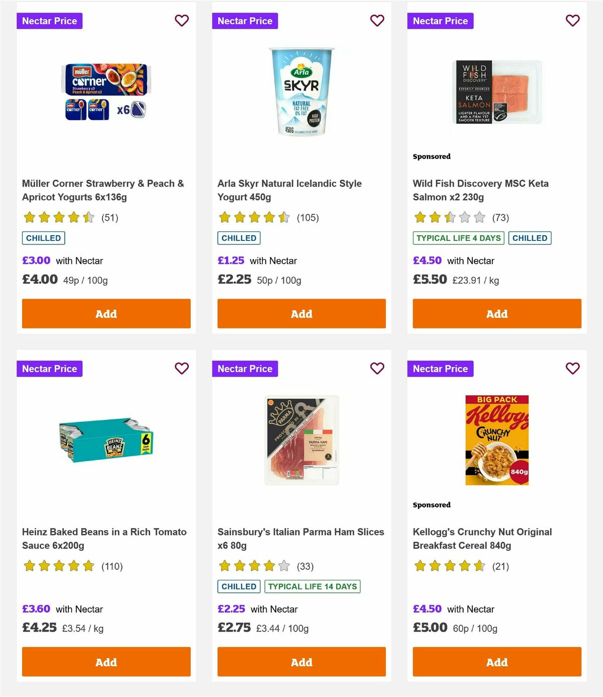603x697 pixels.
Task: Click the CHILLED tag on Arla Skyr
Action: click(x=238, y=238)
